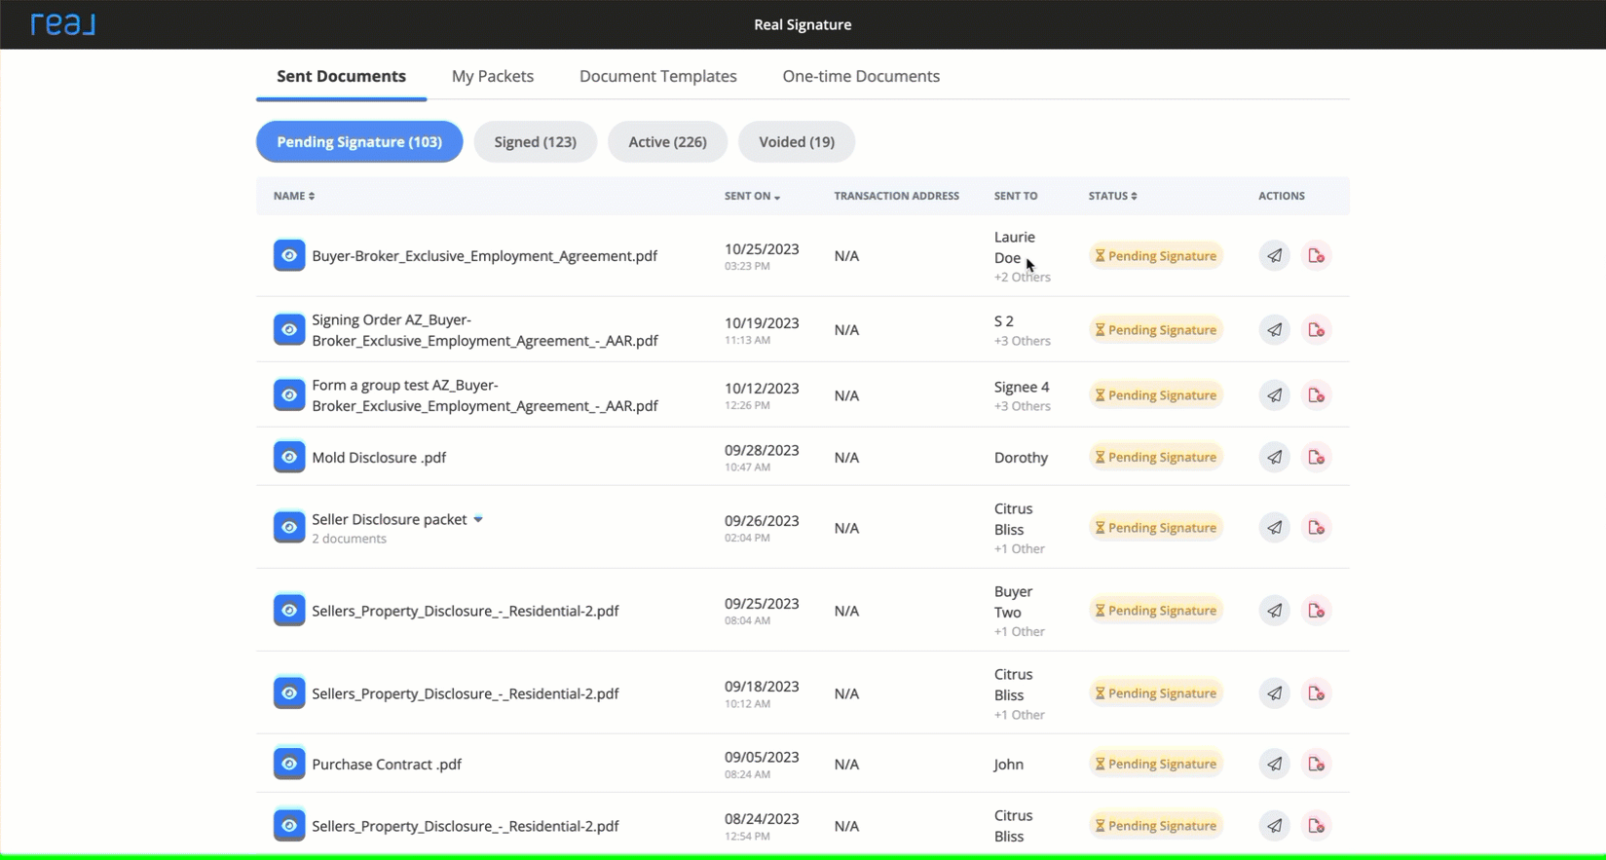Click the Pending Signature status for Purchase Contract
Image resolution: width=1606 pixels, height=860 pixels.
[x=1156, y=765]
